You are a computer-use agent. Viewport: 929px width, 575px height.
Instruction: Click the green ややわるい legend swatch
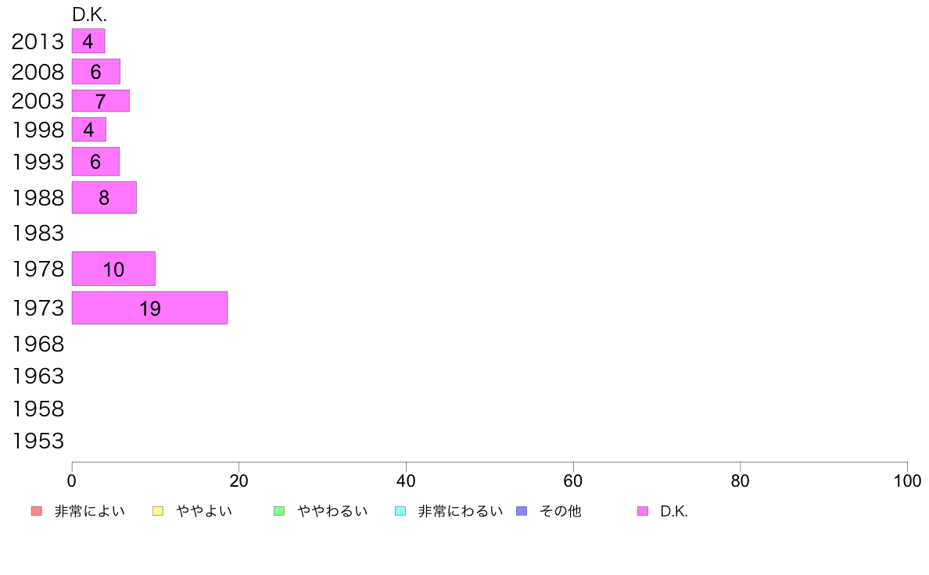[x=279, y=511]
